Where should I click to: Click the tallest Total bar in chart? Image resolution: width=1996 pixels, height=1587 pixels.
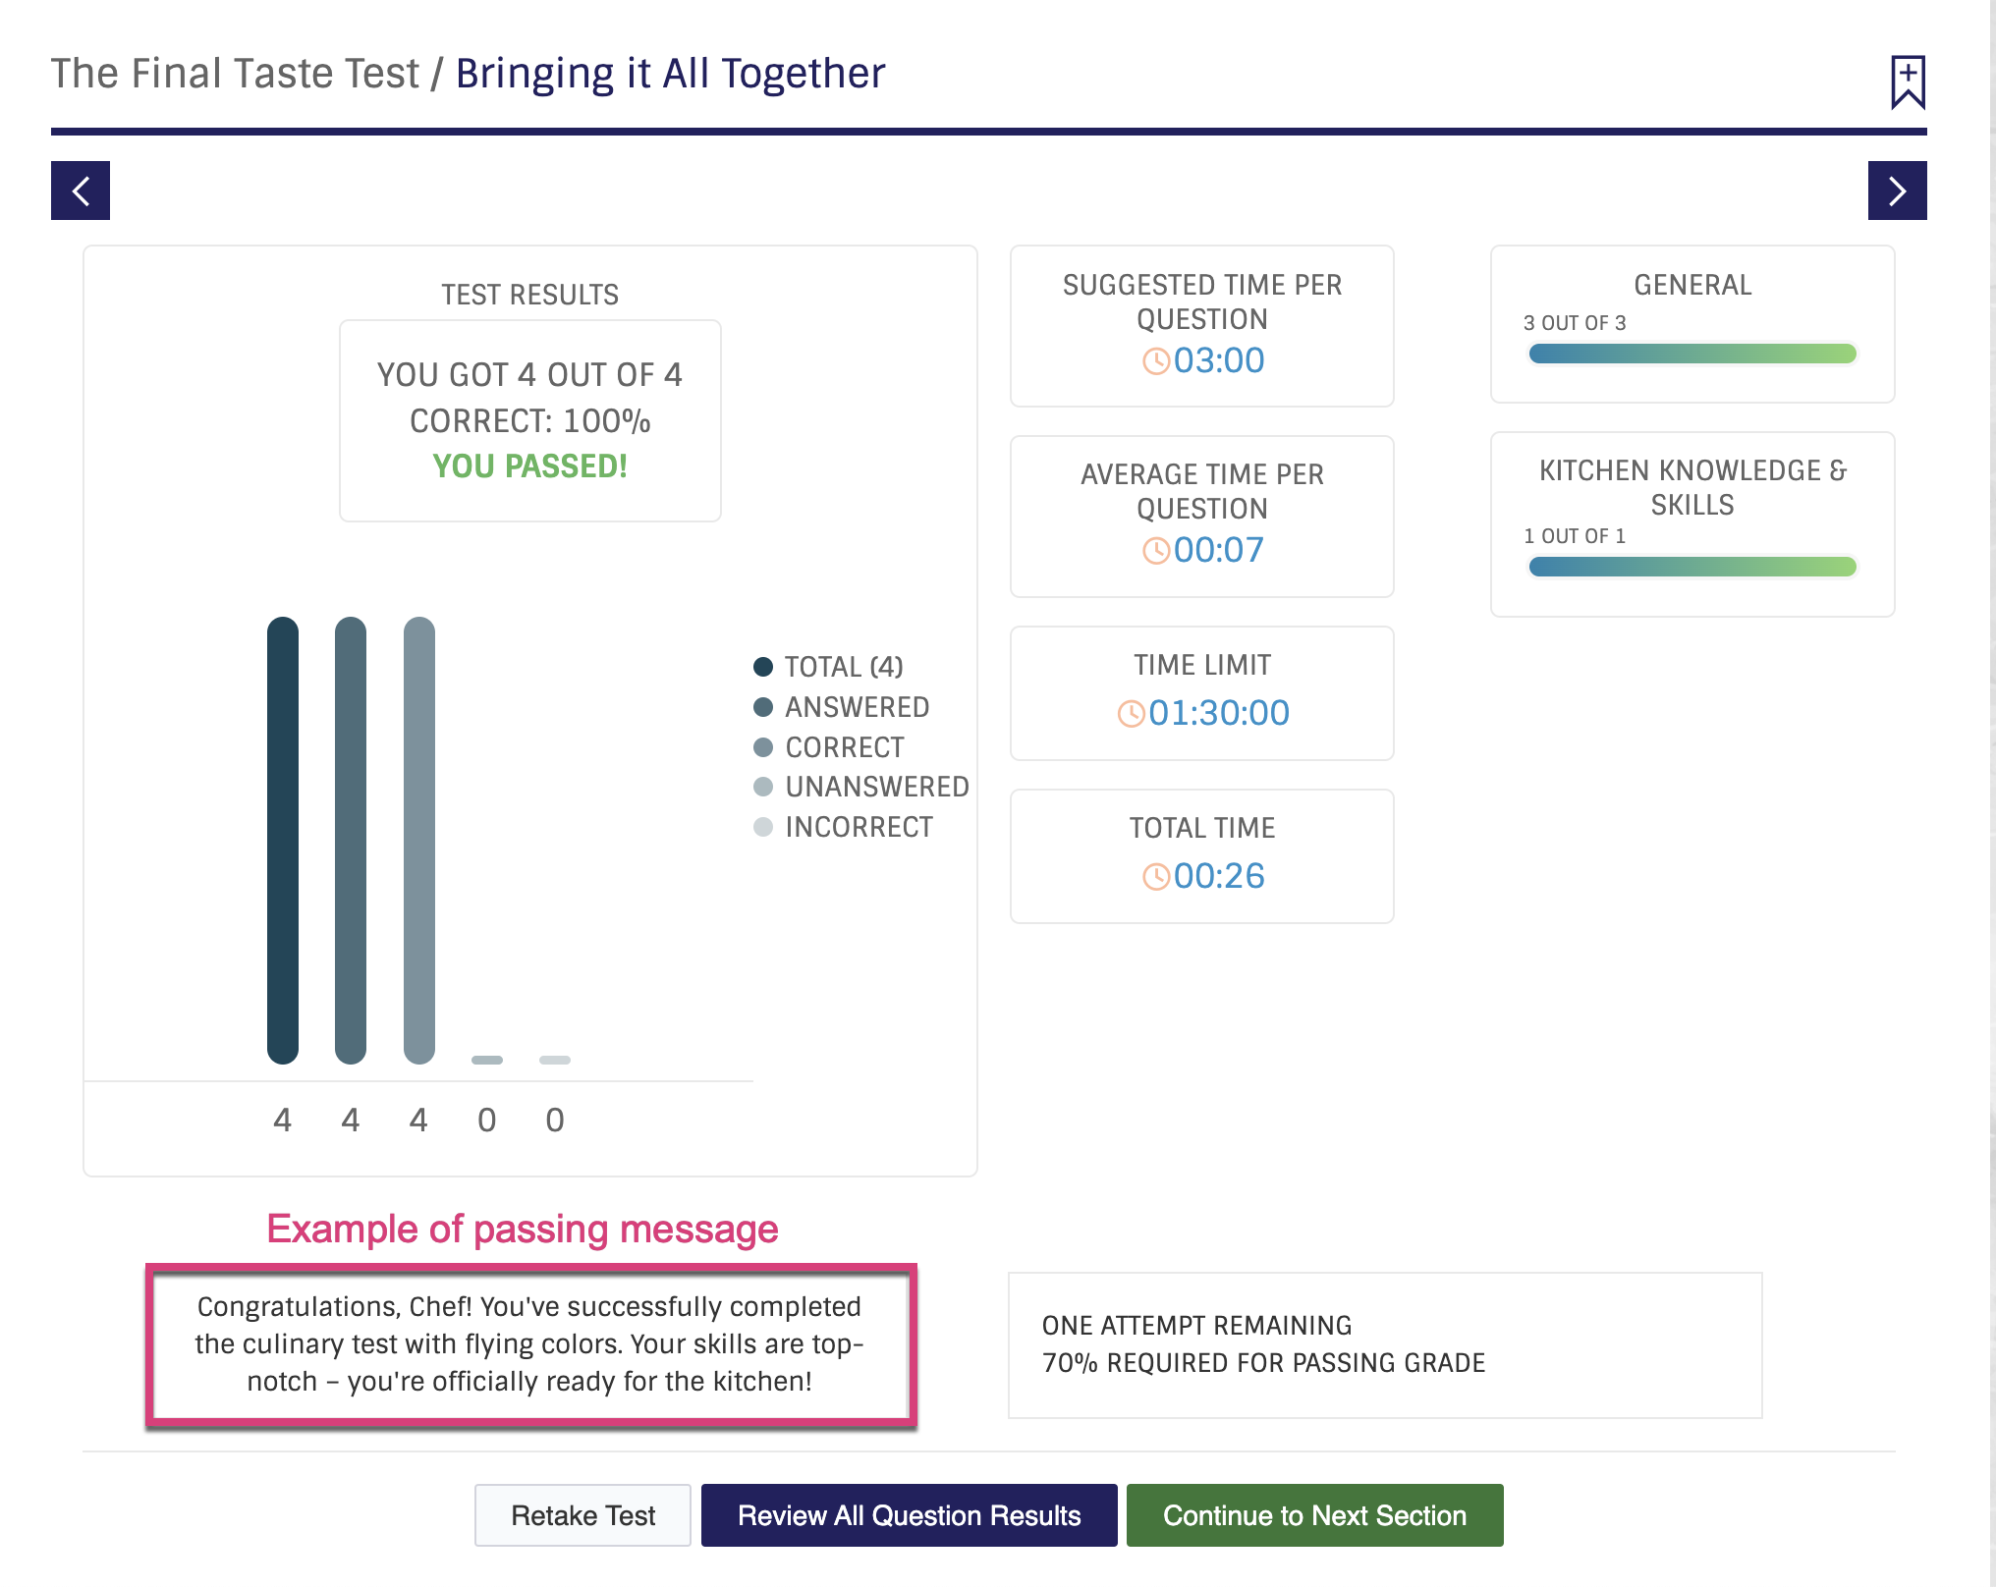coord(283,841)
